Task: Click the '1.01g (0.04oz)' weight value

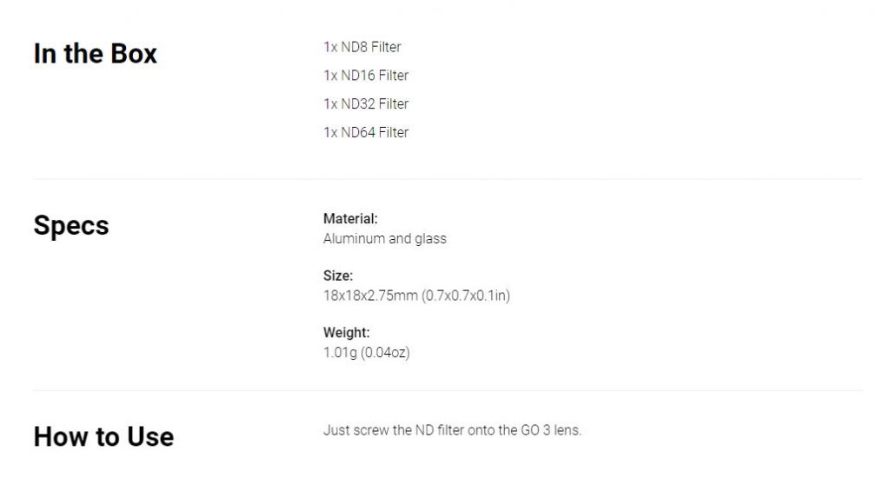Action: [367, 352]
